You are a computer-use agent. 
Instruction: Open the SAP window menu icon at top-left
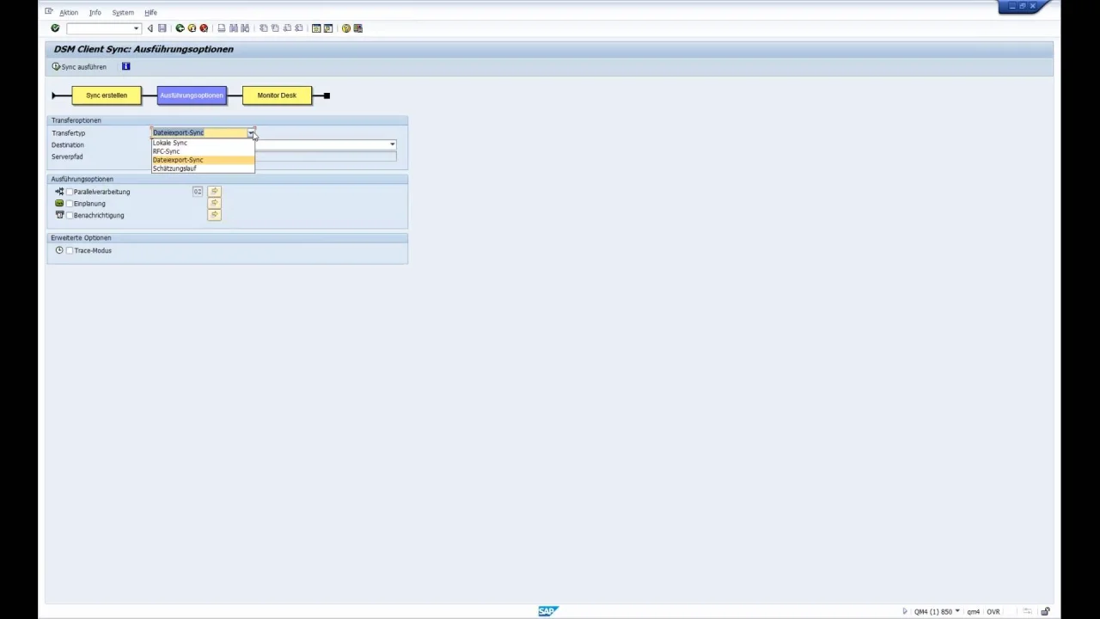pos(49,11)
